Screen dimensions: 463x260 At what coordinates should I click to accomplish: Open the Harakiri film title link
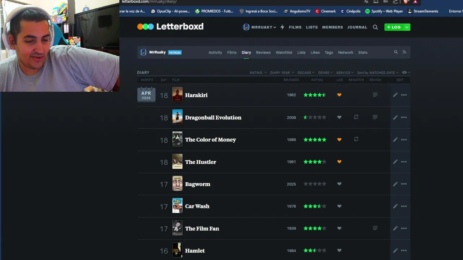(x=196, y=95)
